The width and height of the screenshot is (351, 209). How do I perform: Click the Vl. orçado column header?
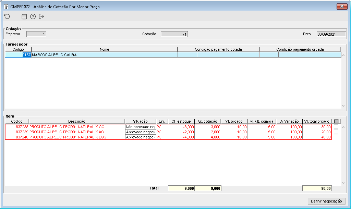(x=234, y=121)
